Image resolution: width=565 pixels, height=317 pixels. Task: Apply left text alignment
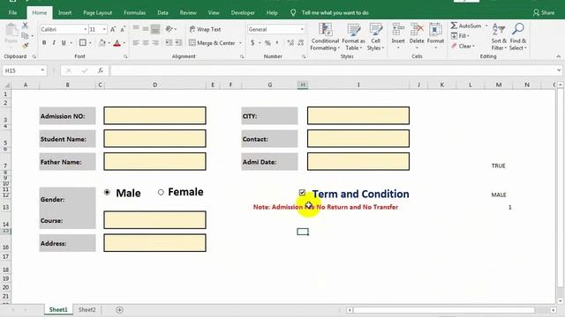[x=136, y=43]
